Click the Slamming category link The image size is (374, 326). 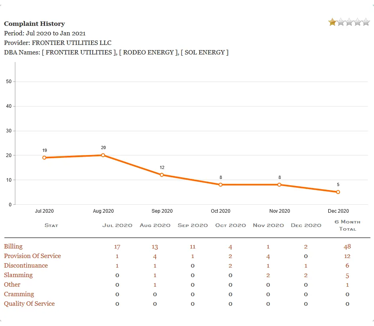[x=18, y=275]
